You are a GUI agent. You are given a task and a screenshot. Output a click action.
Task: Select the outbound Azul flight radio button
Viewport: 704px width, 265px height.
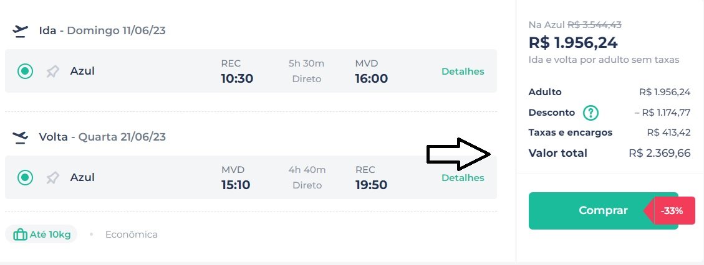(x=25, y=71)
